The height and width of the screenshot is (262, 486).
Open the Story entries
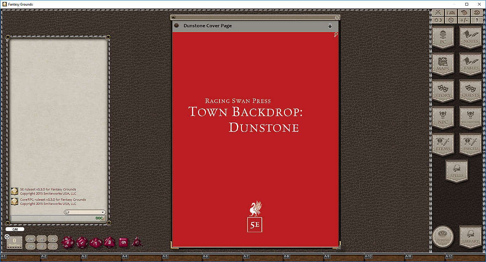click(443, 91)
